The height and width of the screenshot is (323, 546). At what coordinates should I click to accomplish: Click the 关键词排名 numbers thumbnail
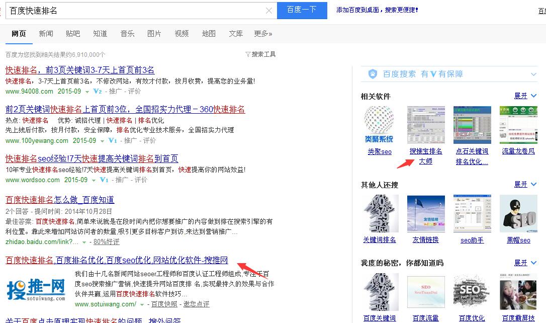click(380, 214)
